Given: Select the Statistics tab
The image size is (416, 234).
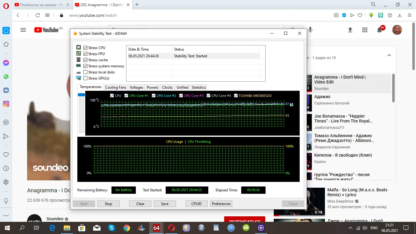Looking at the screenshot, I should coord(199,87).
